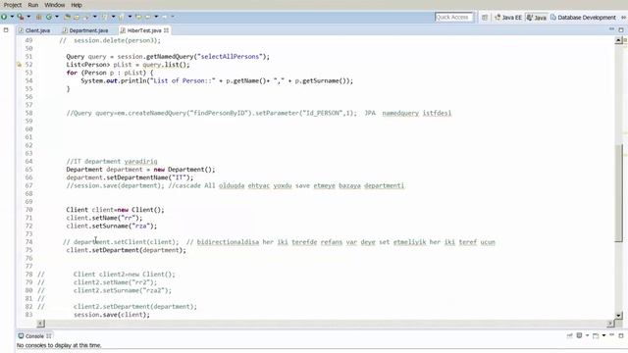Image resolution: width=628 pixels, height=353 pixels.
Task: Maximize the Console view
Action: 621,335
